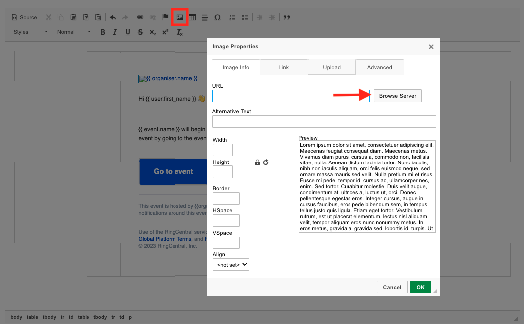Click the Image toolbar icon

click(x=180, y=17)
